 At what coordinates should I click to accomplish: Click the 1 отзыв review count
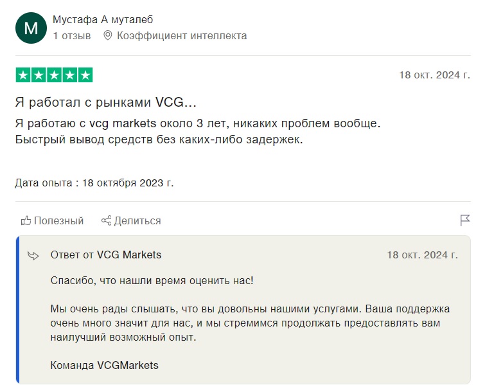[72, 36]
